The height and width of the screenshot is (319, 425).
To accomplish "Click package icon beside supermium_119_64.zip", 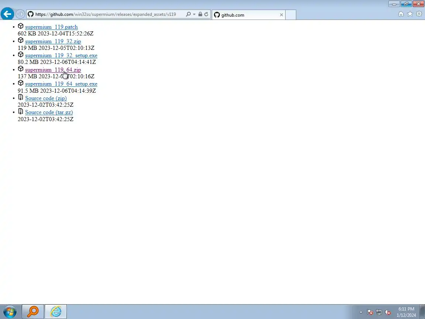I will tap(21, 69).
